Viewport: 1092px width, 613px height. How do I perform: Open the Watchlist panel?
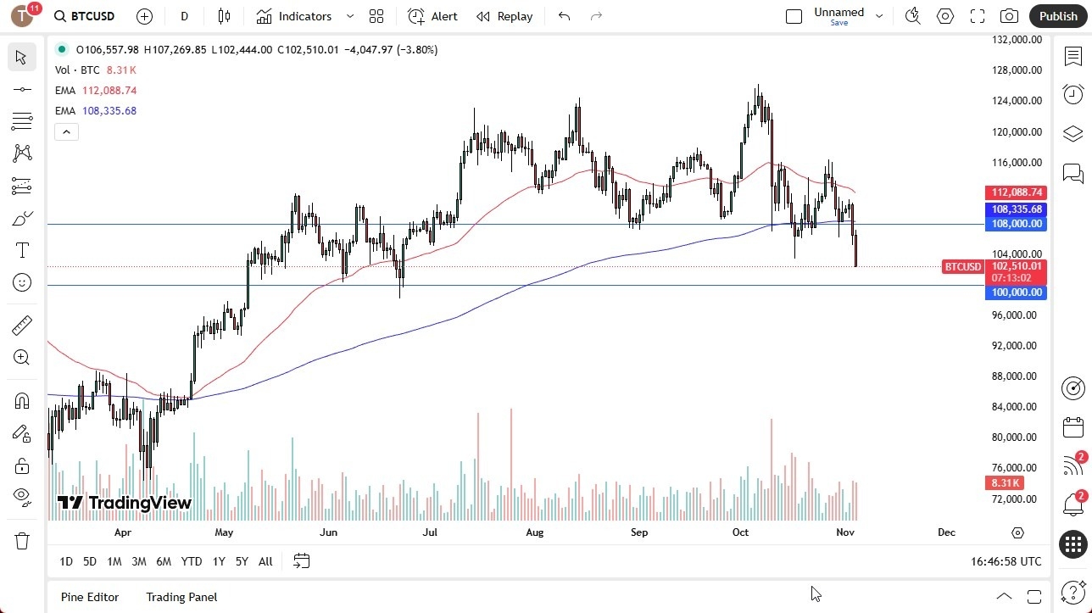click(1072, 56)
